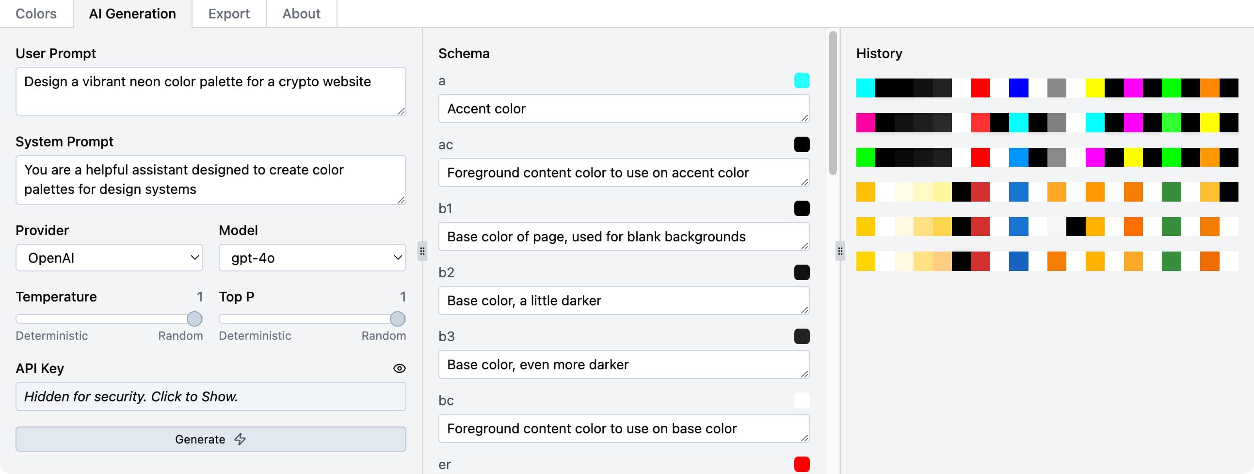Expand the Model dropdown showing gpt-4o
Screen dimensions: 1254x474
(312, 257)
